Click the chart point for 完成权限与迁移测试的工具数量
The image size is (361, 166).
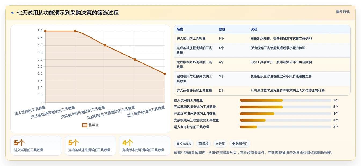point(135,59)
